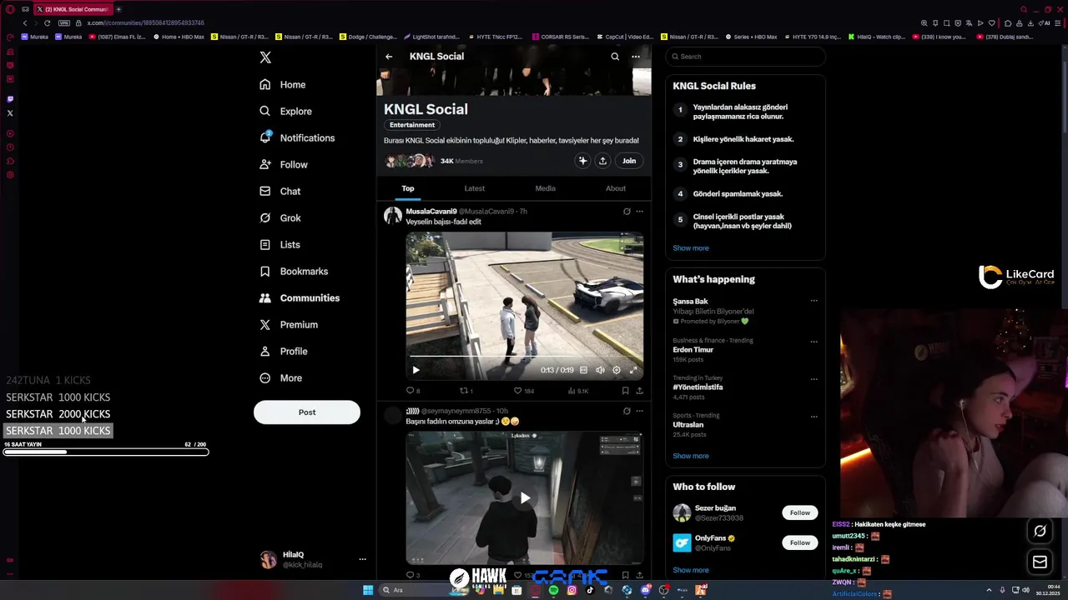Enter fullscreen on first video
The width and height of the screenshot is (1068, 600).
click(x=633, y=370)
